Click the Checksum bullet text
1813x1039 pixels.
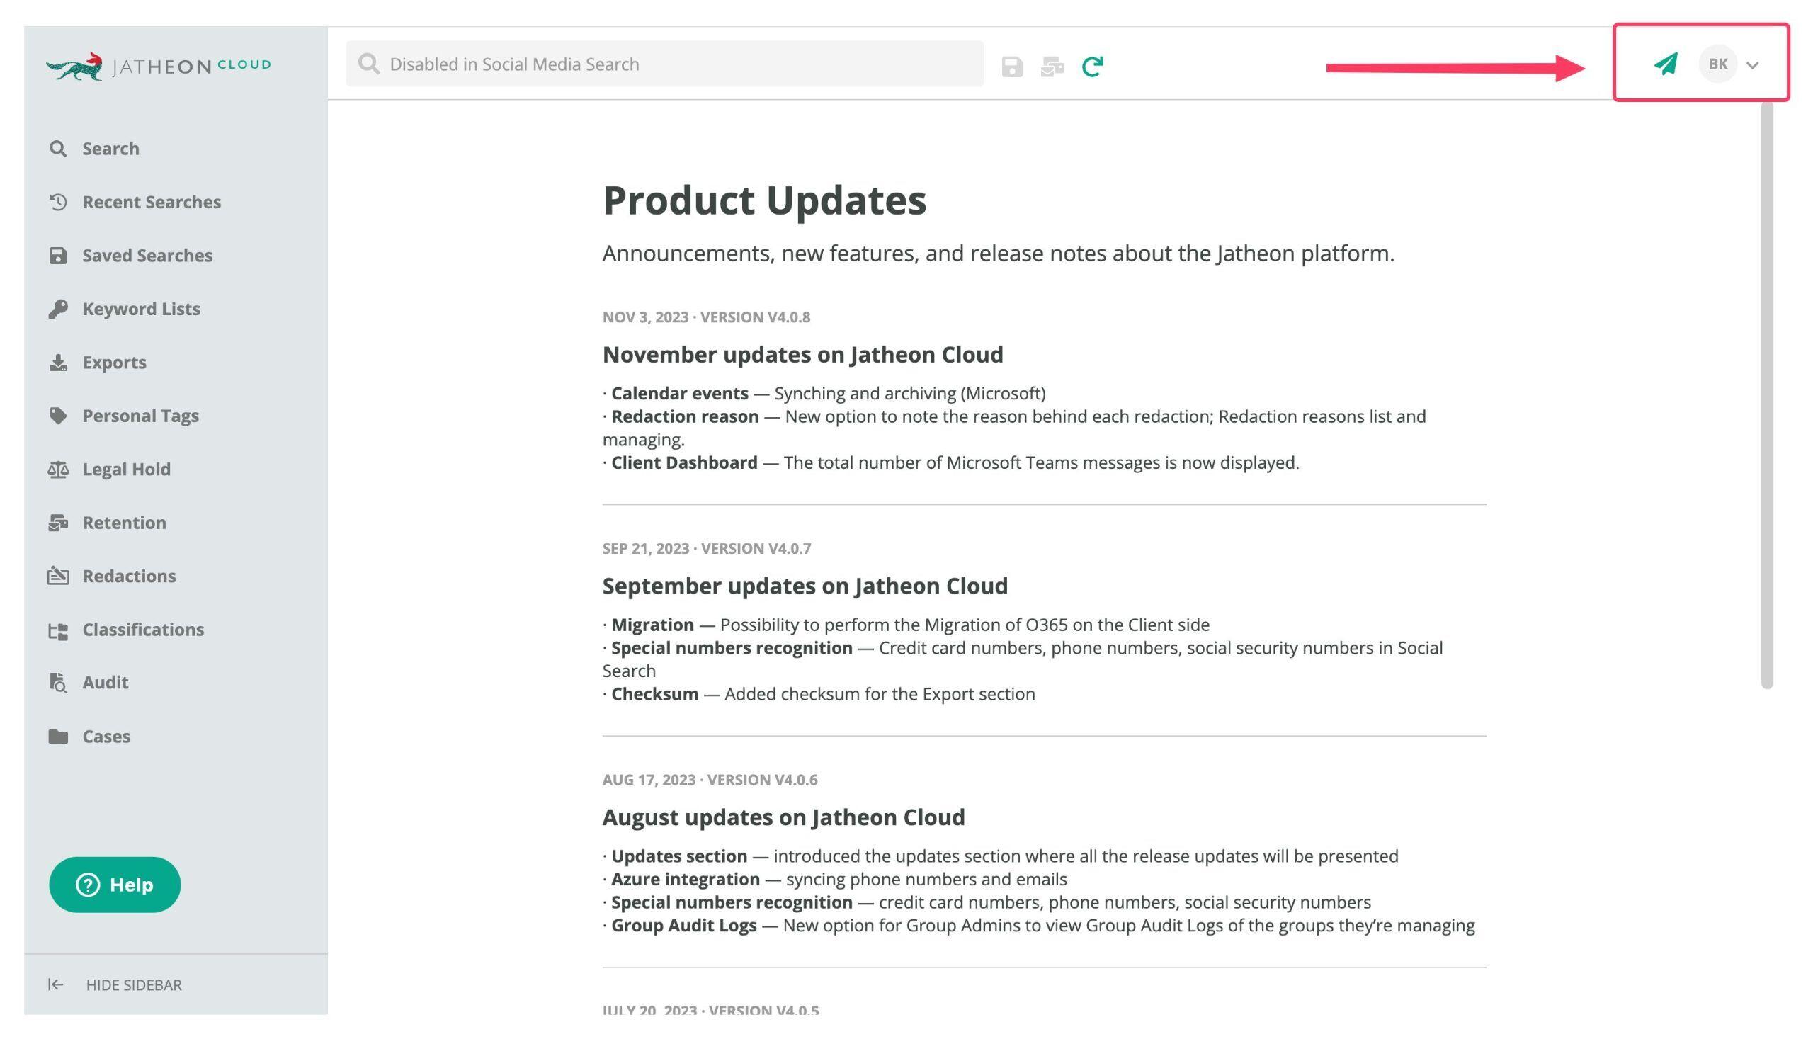click(x=819, y=693)
